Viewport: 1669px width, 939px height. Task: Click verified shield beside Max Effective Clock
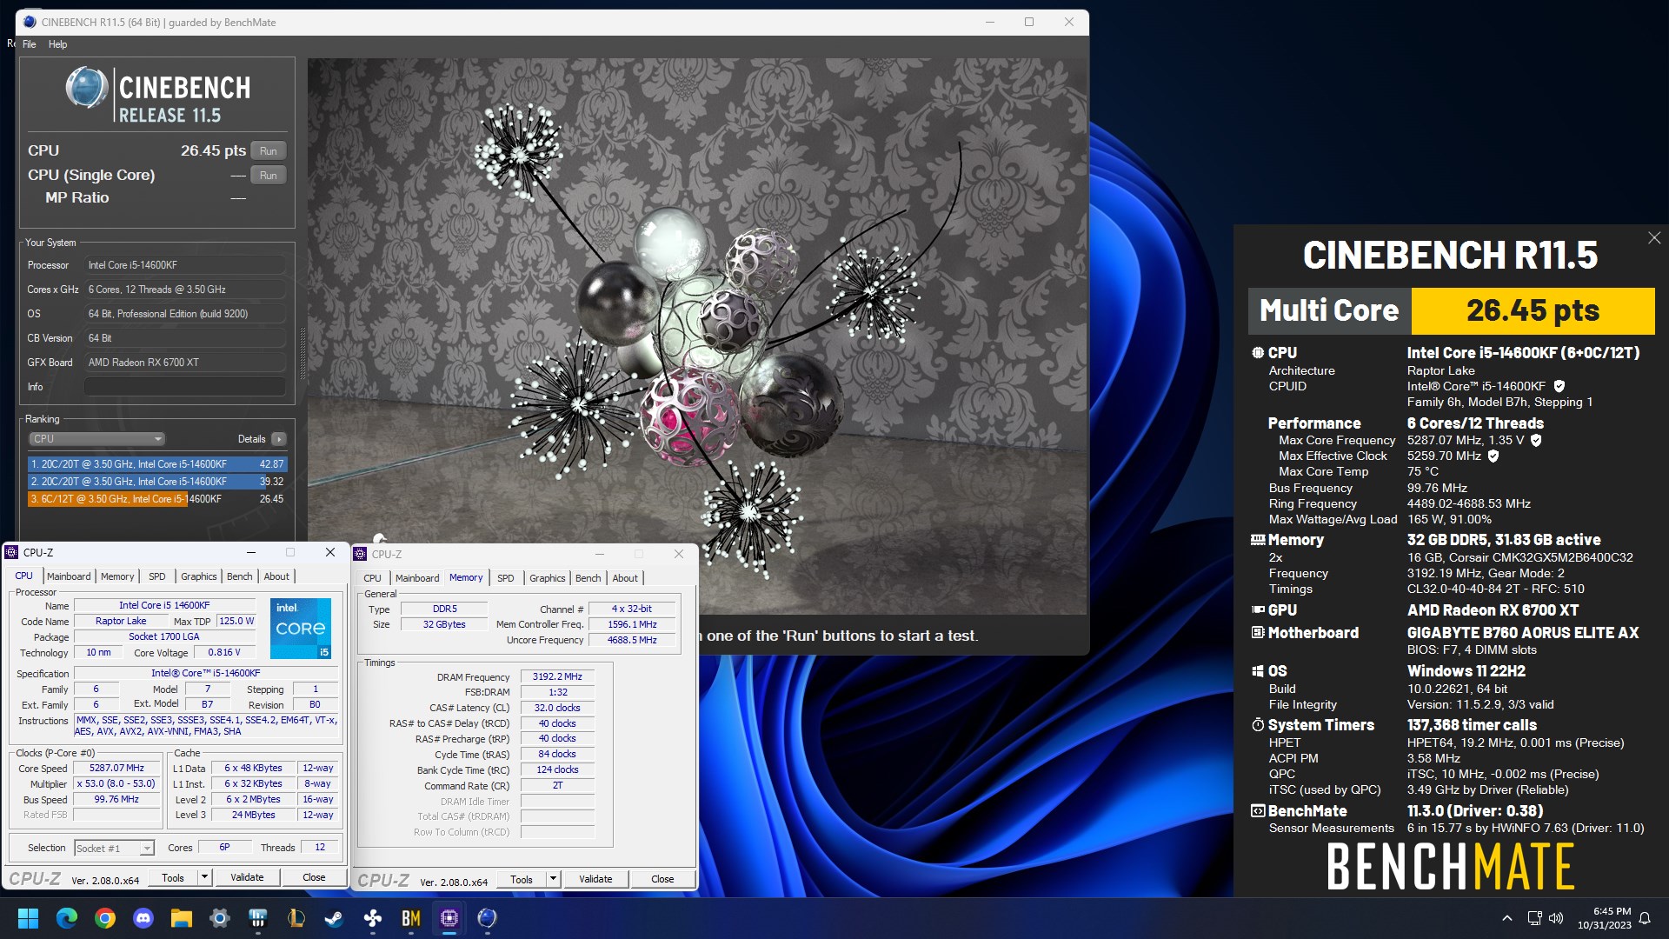[1493, 456]
